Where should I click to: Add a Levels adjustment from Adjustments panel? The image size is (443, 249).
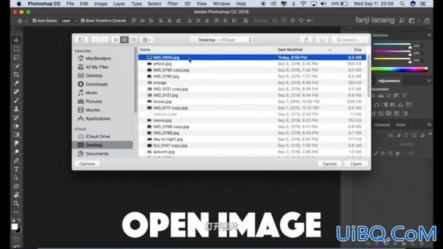pyautogui.click(x=381, y=96)
